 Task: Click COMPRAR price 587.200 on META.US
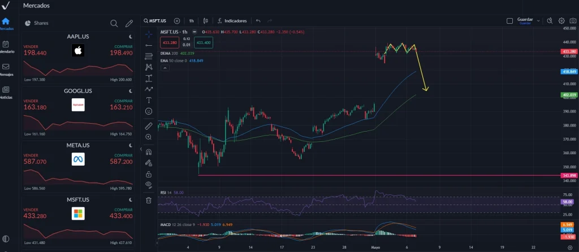point(121,162)
